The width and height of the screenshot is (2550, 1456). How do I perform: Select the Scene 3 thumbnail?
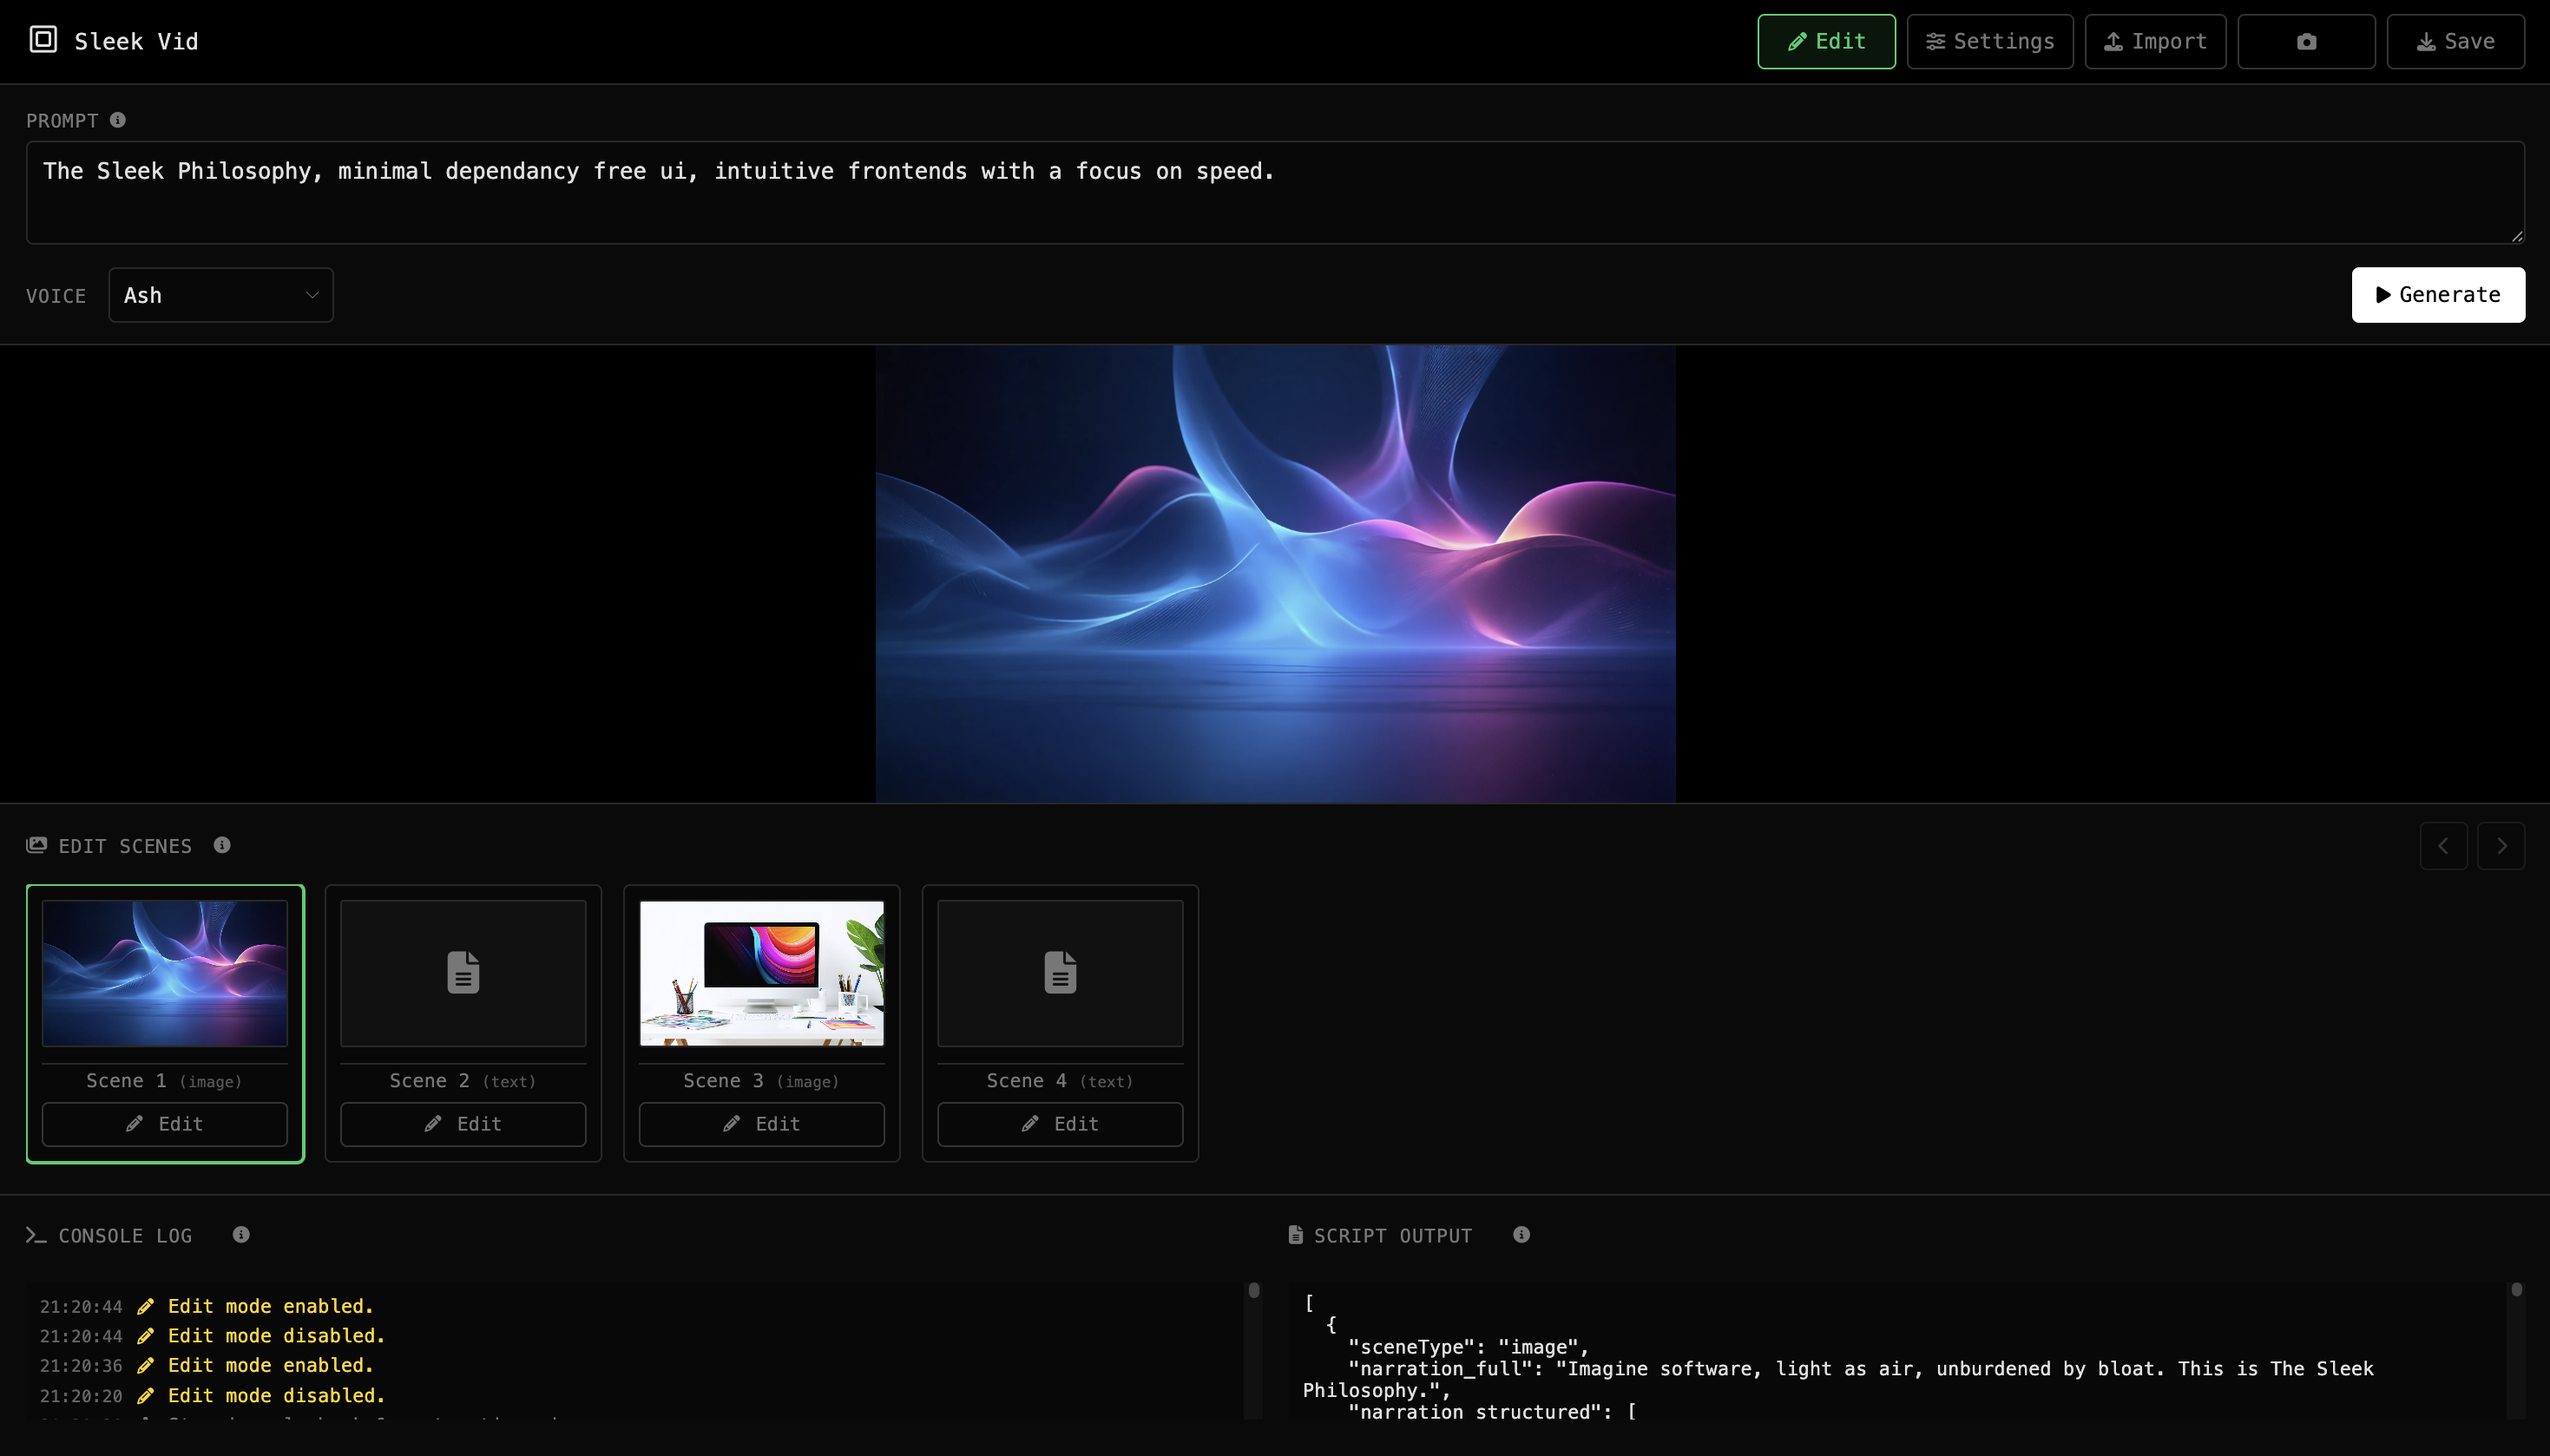tap(760, 971)
